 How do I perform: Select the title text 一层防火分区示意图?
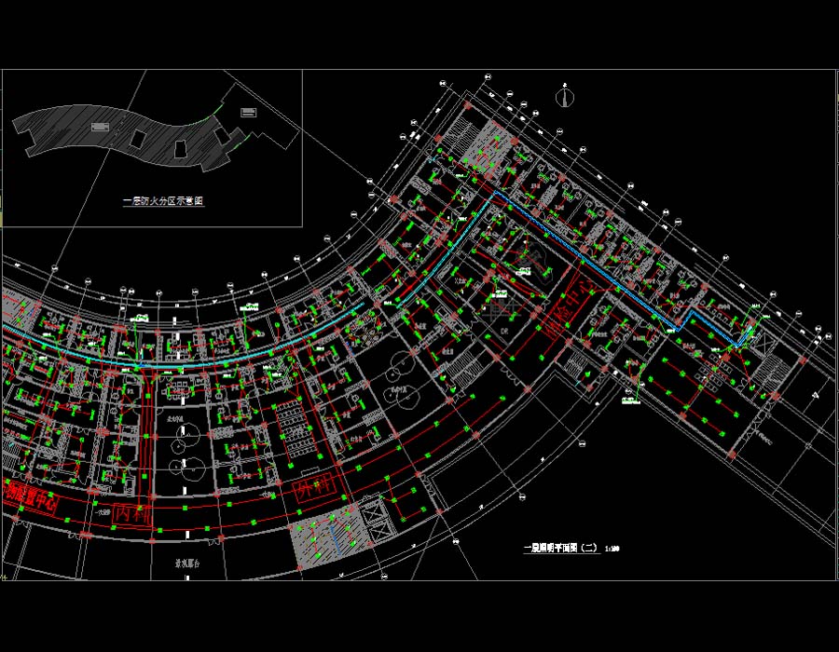pyautogui.click(x=163, y=201)
